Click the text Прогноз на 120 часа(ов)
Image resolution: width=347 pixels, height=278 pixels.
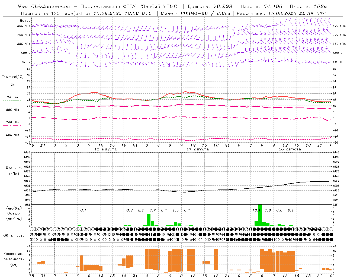(x=52, y=13)
